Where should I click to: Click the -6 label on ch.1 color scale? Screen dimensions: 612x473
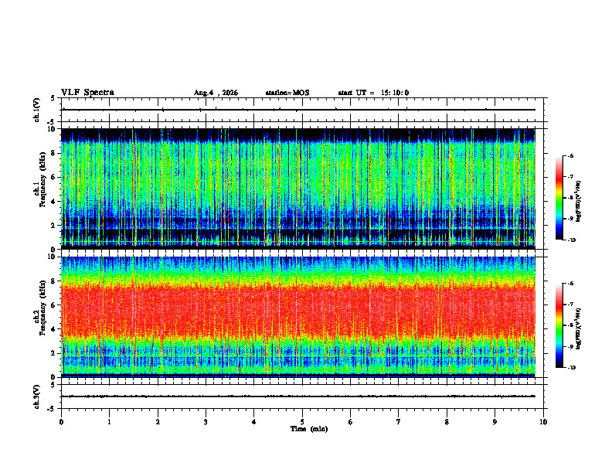pyautogui.click(x=570, y=155)
